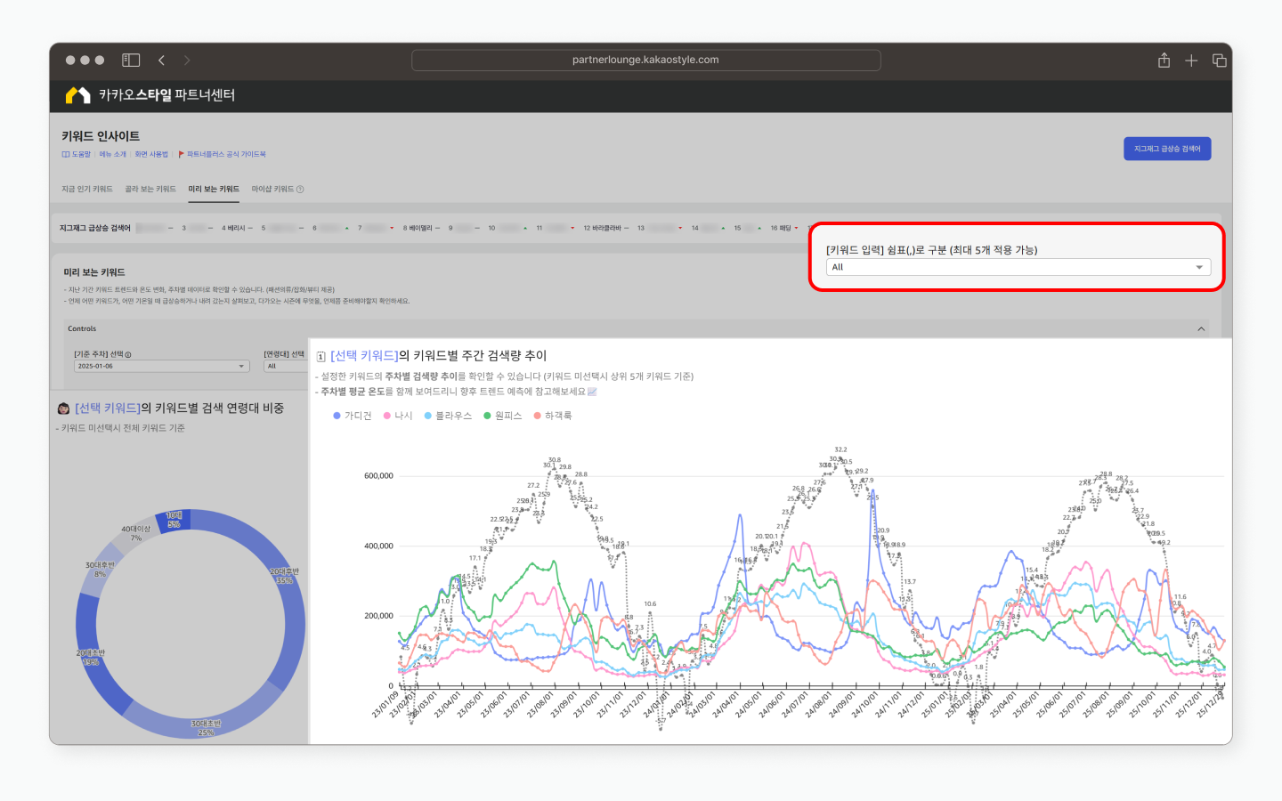The width and height of the screenshot is (1282, 801).
Task: Toggle 블라우스 legend series in chart
Action: pyautogui.click(x=448, y=416)
